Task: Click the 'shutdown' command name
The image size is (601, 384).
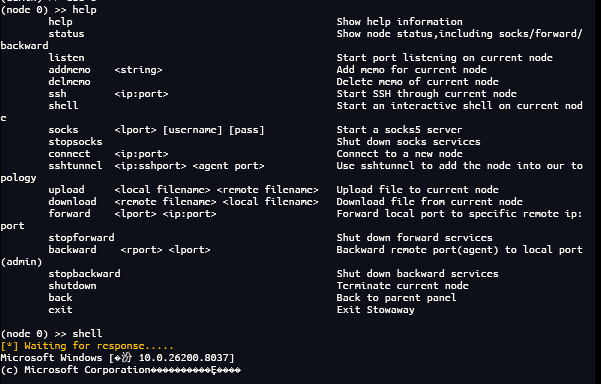Action: [72, 286]
